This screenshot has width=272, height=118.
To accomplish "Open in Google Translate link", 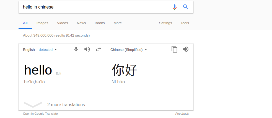I will coord(40,114).
